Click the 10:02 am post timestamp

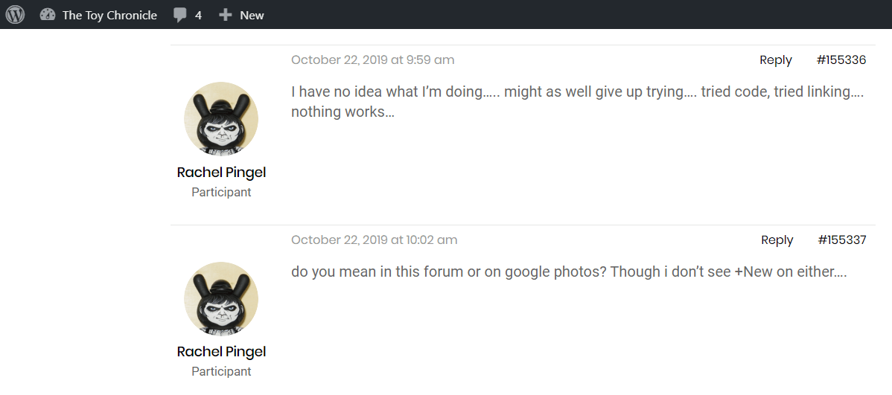[x=374, y=240]
